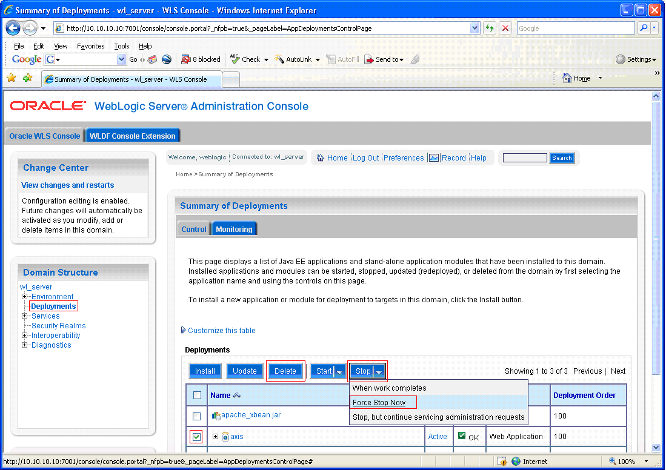Image resolution: width=666 pixels, height=470 pixels.
Task: Open the Tools menu
Action: [121, 46]
